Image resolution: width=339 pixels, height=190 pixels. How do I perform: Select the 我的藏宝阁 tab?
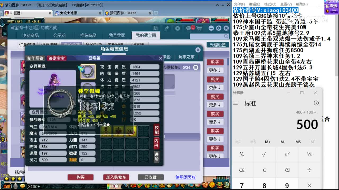pyautogui.click(x=146, y=35)
